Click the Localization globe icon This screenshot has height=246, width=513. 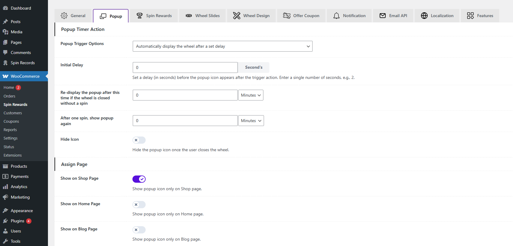pos(424,16)
